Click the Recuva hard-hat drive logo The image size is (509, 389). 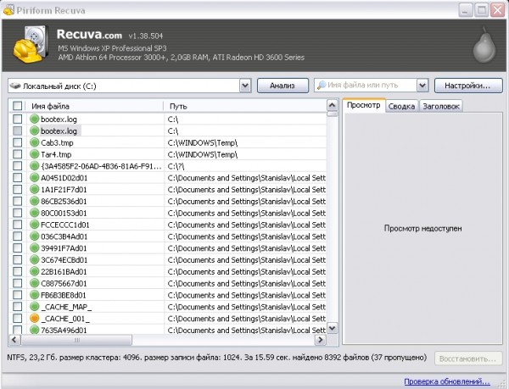click(x=31, y=44)
